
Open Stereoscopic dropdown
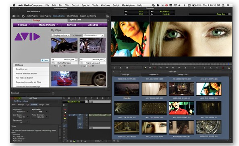click(x=21, y=122)
